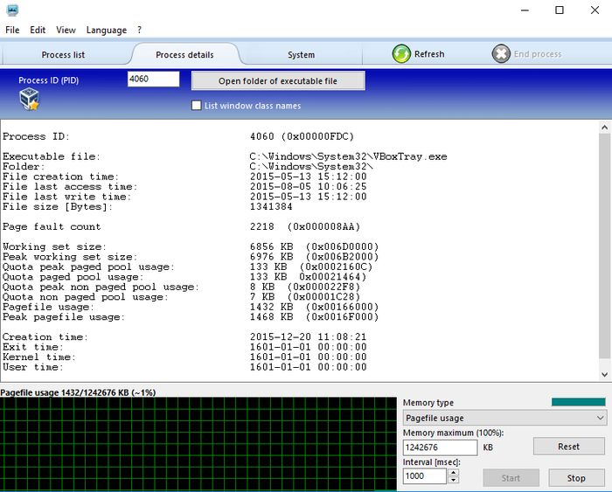Increase interval with spinner up arrow
This screenshot has height=492, width=612.
click(x=453, y=473)
